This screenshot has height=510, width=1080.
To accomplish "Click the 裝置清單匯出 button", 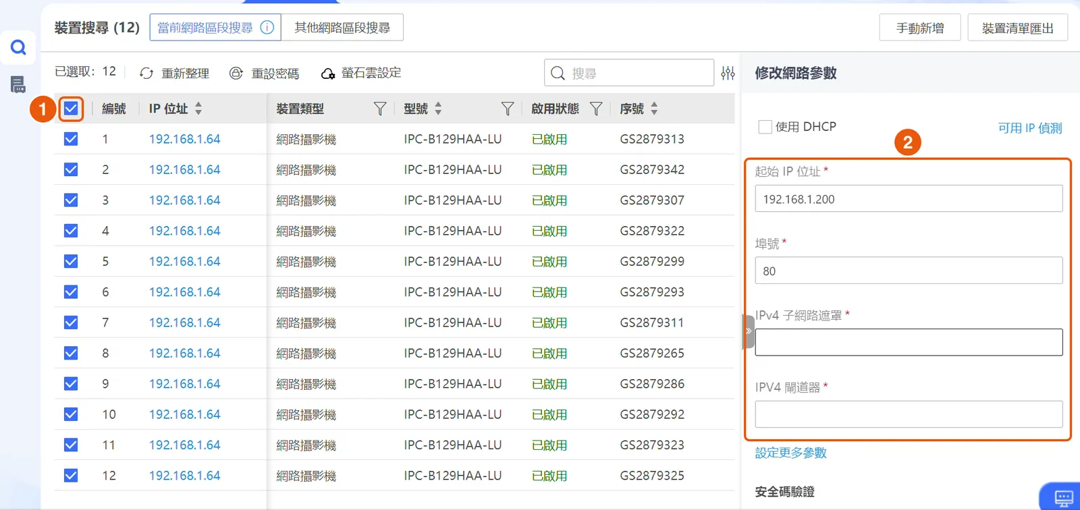I will (1018, 28).
